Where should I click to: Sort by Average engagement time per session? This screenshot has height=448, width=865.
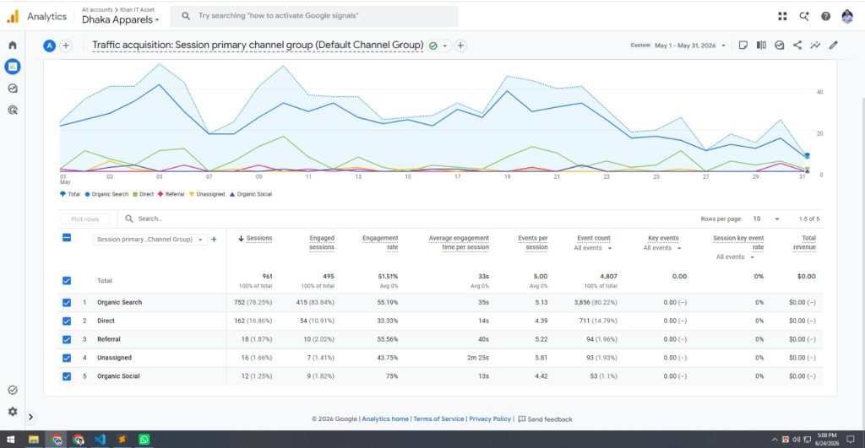click(459, 242)
